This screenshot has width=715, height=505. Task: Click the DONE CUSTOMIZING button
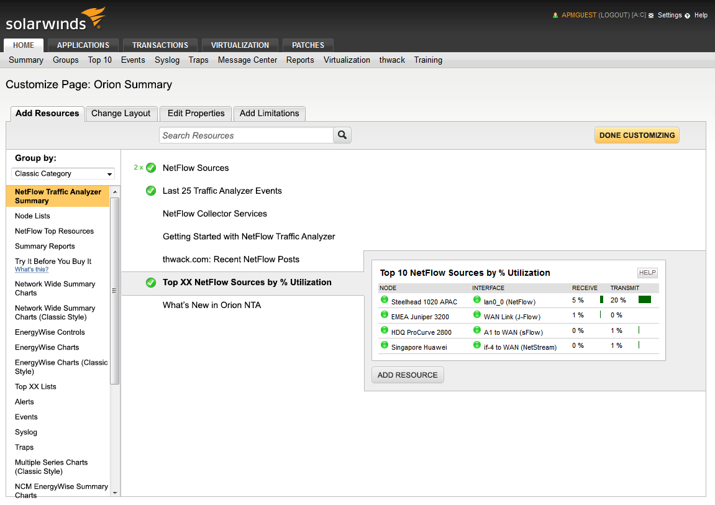click(637, 135)
